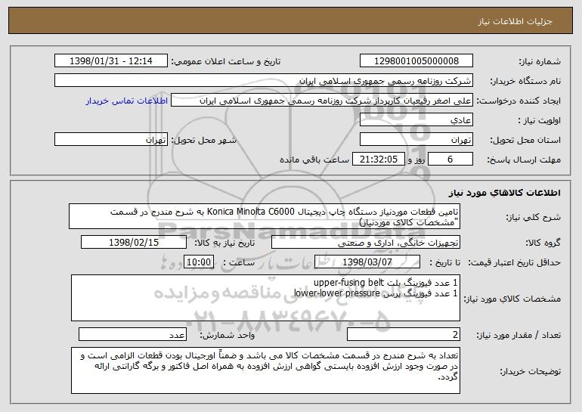582x412 pixels.
Task: Click the upper-fusing belt item line
Action: 385,283
